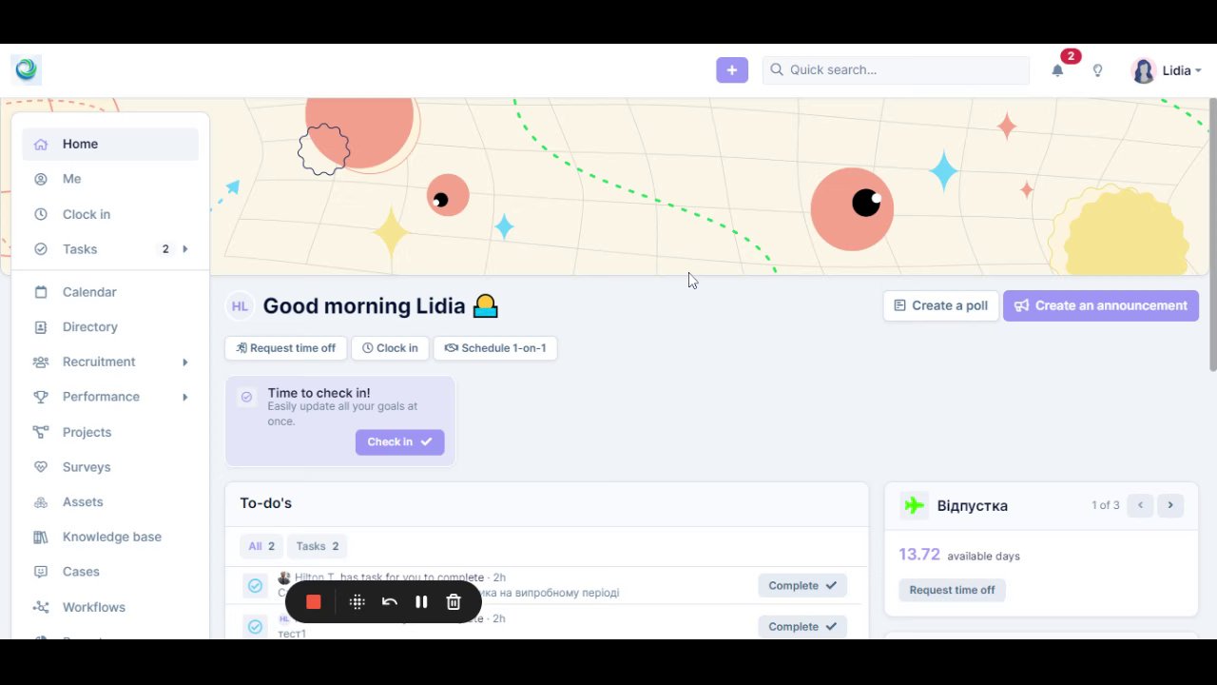Click the Knowledge base books icon

coord(41,538)
